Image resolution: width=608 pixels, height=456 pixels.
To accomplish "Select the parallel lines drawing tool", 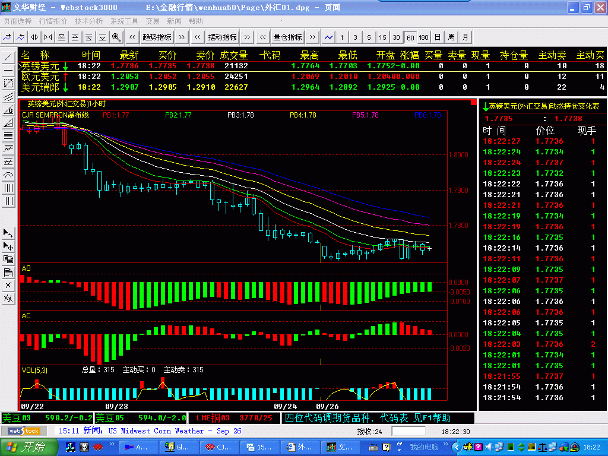I will pyautogui.click(x=8, y=97).
